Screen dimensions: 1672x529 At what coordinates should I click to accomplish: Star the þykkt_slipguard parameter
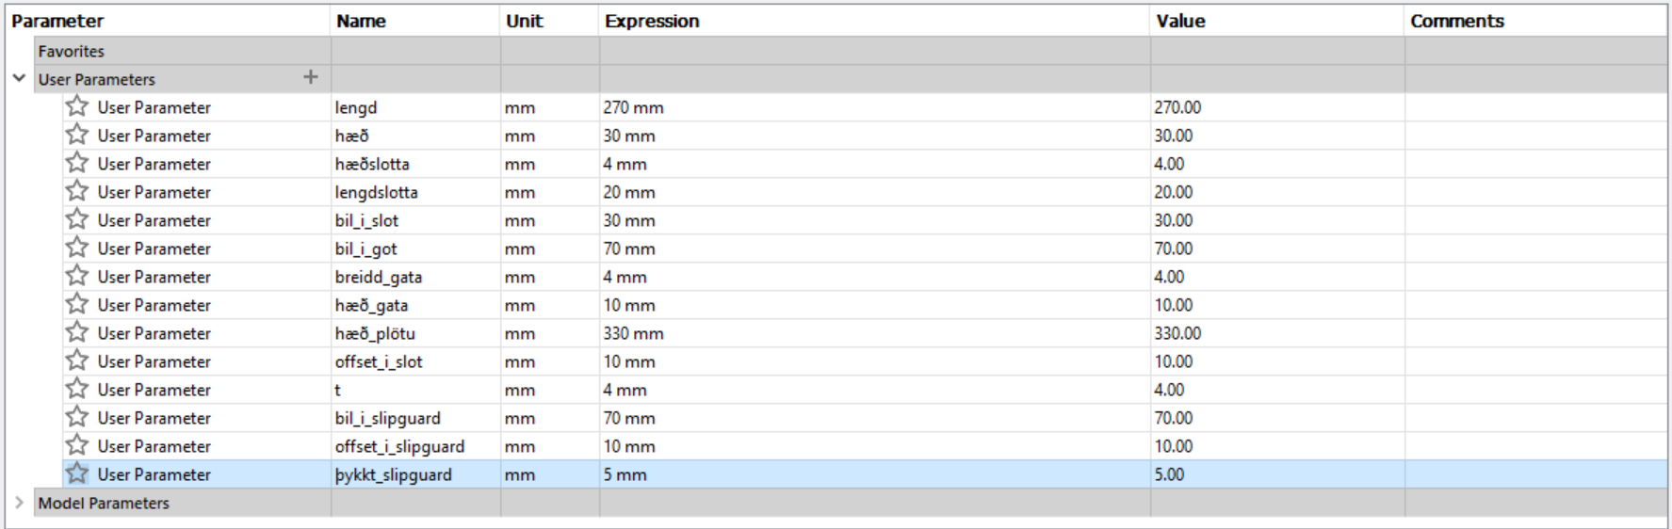click(77, 473)
